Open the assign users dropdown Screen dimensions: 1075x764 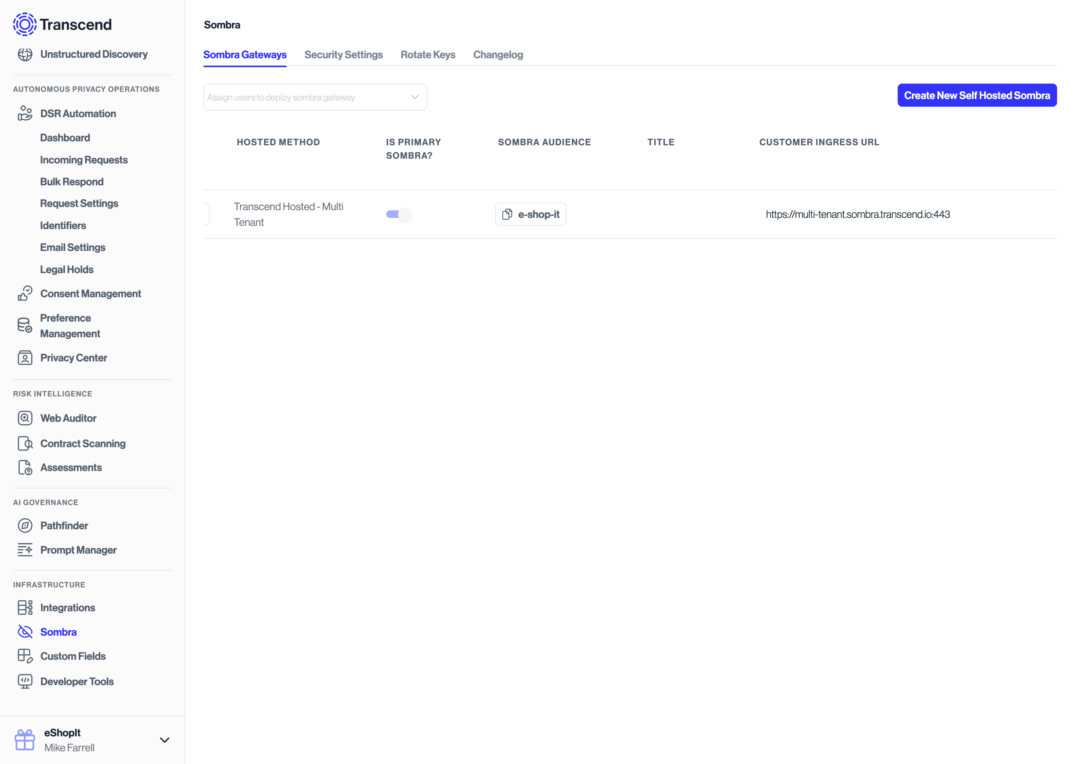pyautogui.click(x=315, y=97)
